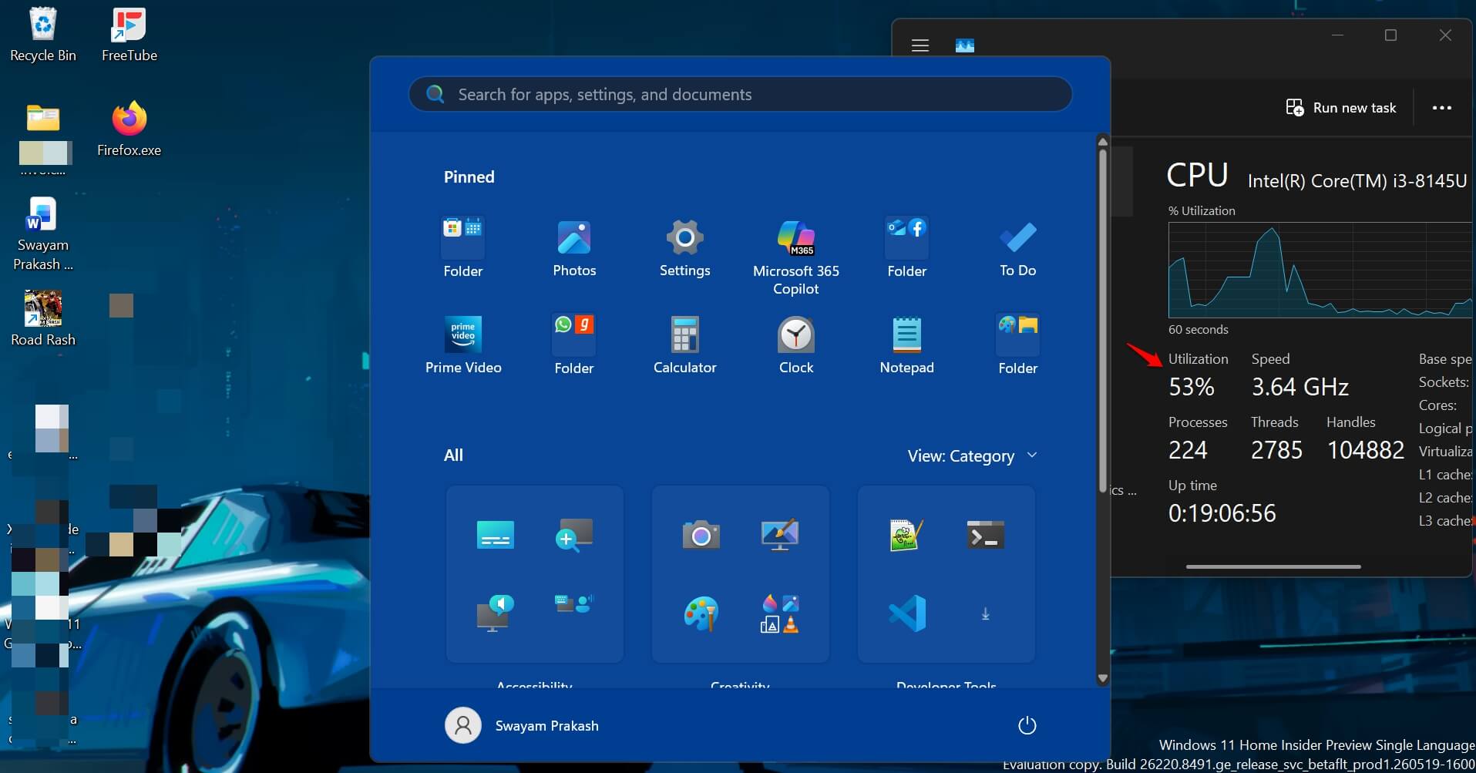
Task: Launch Notepad from pinned apps
Action: tap(906, 345)
